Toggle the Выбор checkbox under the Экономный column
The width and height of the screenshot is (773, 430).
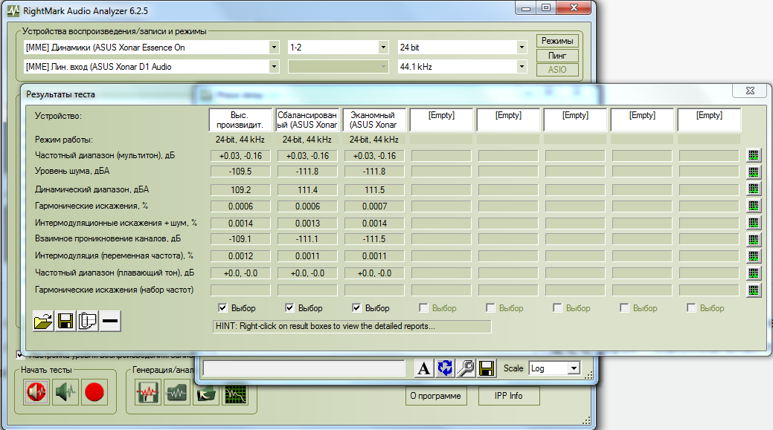pyautogui.click(x=357, y=308)
